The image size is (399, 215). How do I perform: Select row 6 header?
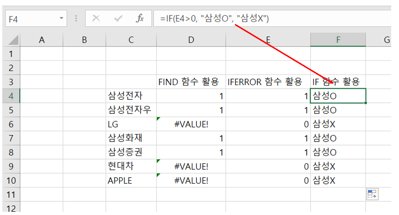(x=11, y=124)
